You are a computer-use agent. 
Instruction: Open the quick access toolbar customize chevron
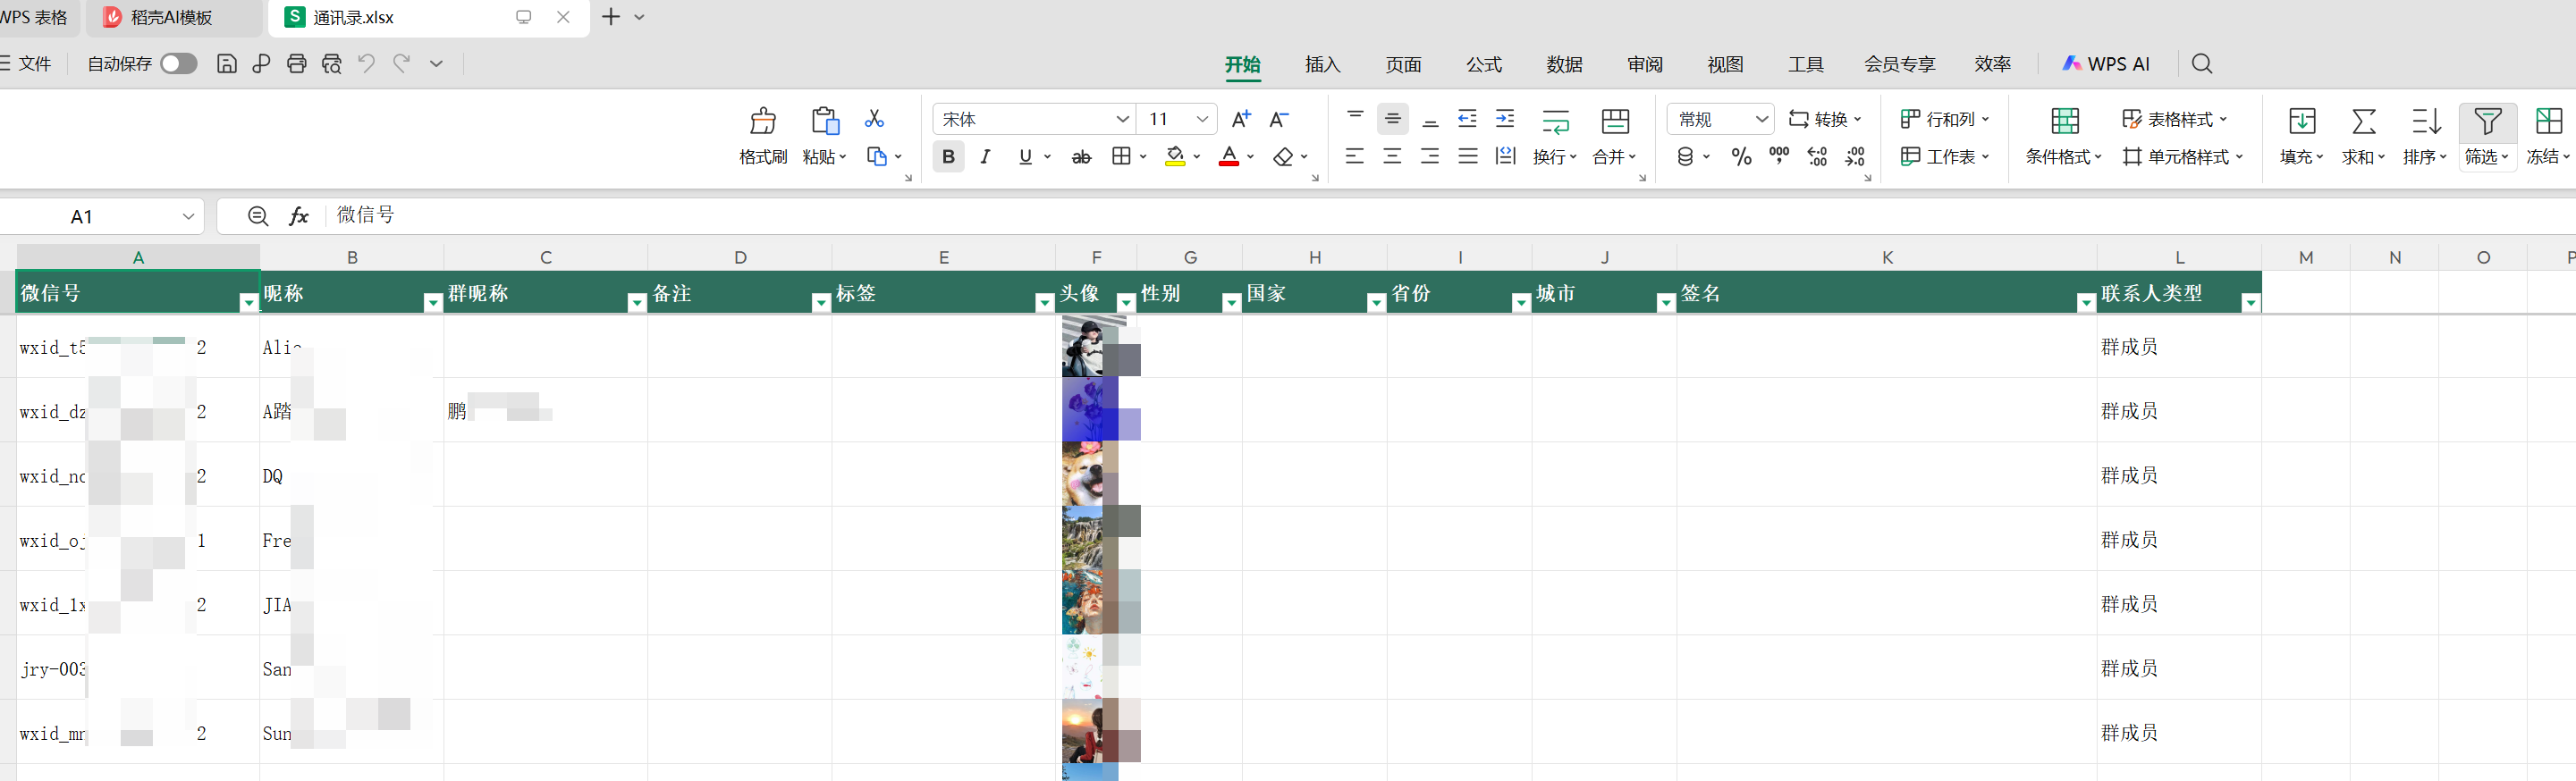[x=437, y=64]
